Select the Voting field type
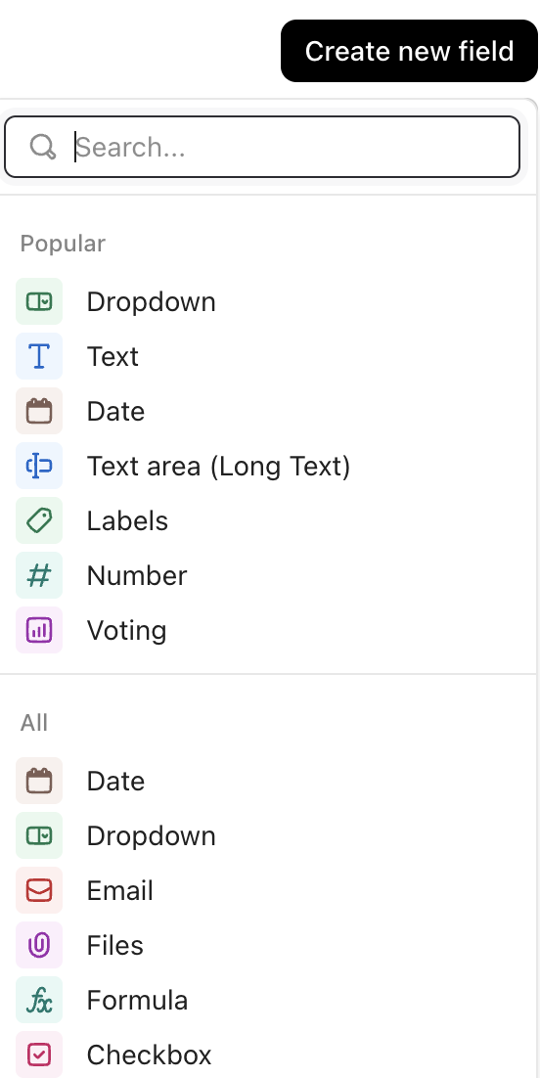Viewport: 540px width, 1078px height. coord(268,630)
